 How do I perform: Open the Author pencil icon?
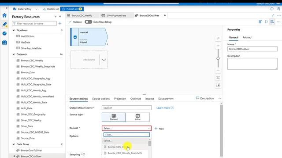(x=4, y=25)
